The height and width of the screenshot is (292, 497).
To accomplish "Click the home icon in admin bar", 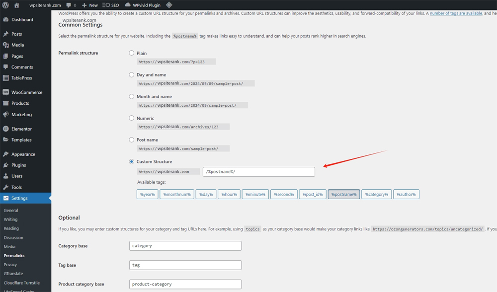I will click(17, 5).
